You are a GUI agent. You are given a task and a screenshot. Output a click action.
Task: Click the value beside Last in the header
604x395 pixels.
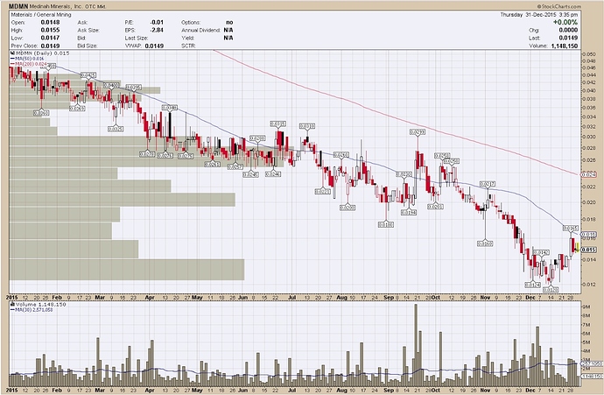tap(568, 38)
